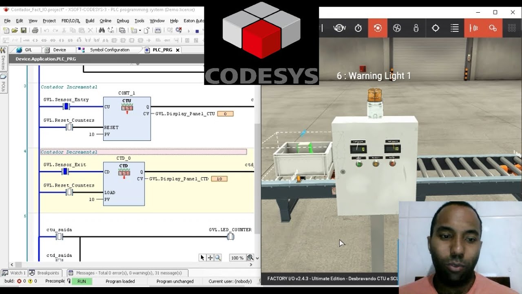Click the Print toolbar icon
This screenshot has width=522, height=294.
[35, 30]
